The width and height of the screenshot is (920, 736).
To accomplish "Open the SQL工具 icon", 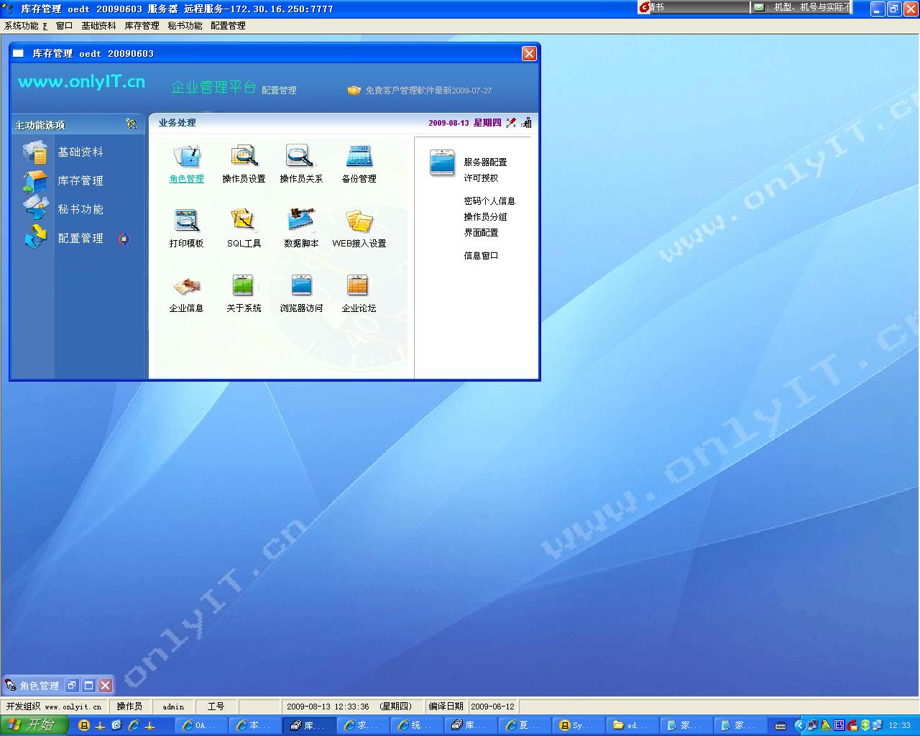I will pos(244,221).
